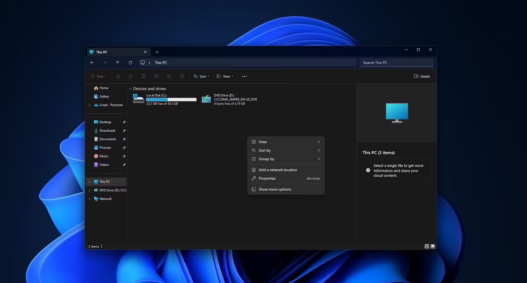This screenshot has width=527, height=283.
Task: Double-check Local Disk (C:) drive icon
Action: coord(138,99)
